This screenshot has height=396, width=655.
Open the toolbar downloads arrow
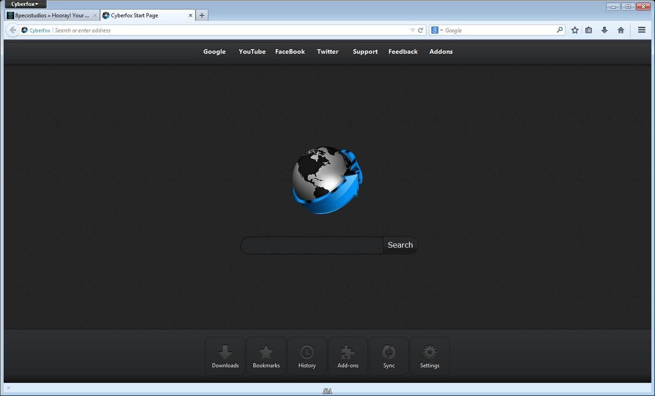(x=605, y=30)
